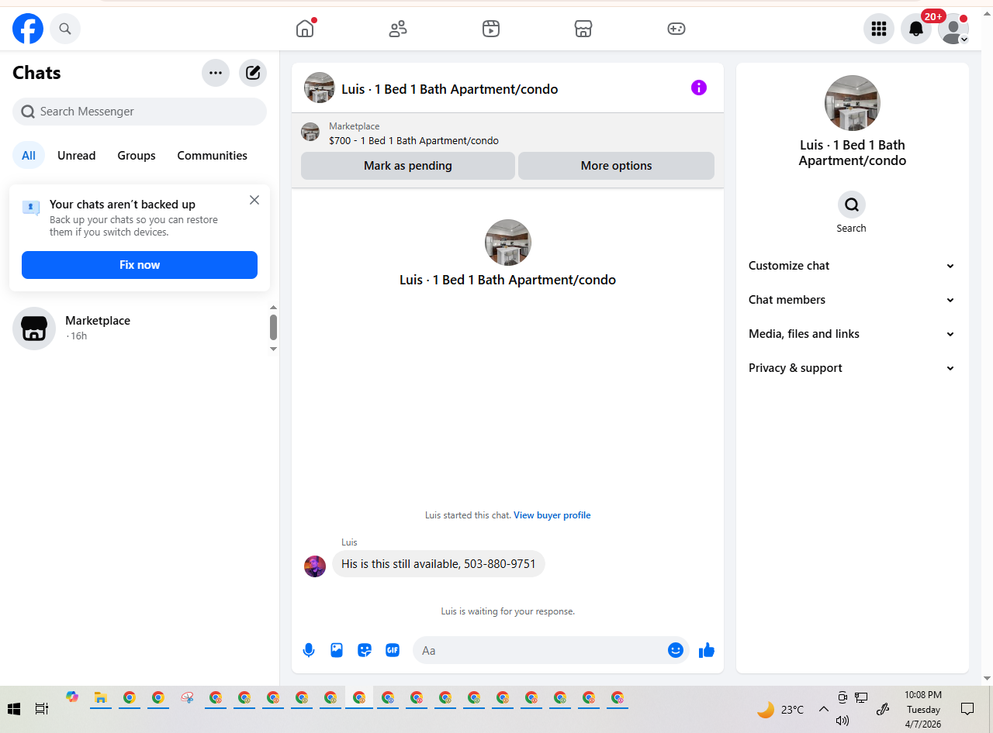The height and width of the screenshot is (733, 993).
Task: Open the Home feed icon
Action: pyautogui.click(x=305, y=29)
